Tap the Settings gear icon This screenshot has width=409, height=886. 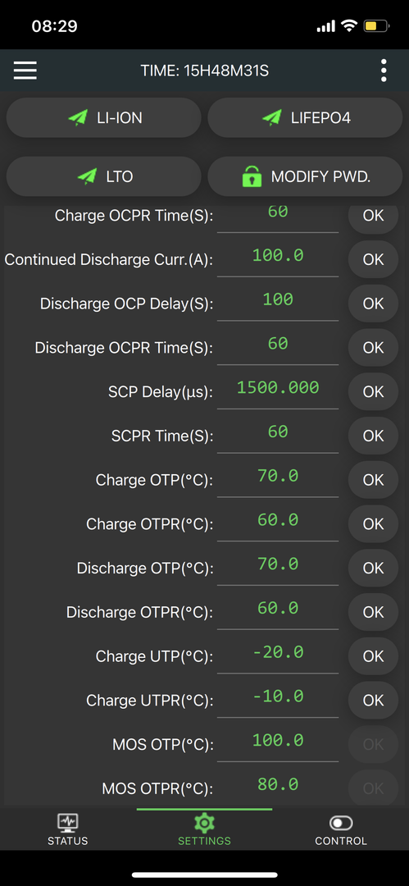click(205, 822)
